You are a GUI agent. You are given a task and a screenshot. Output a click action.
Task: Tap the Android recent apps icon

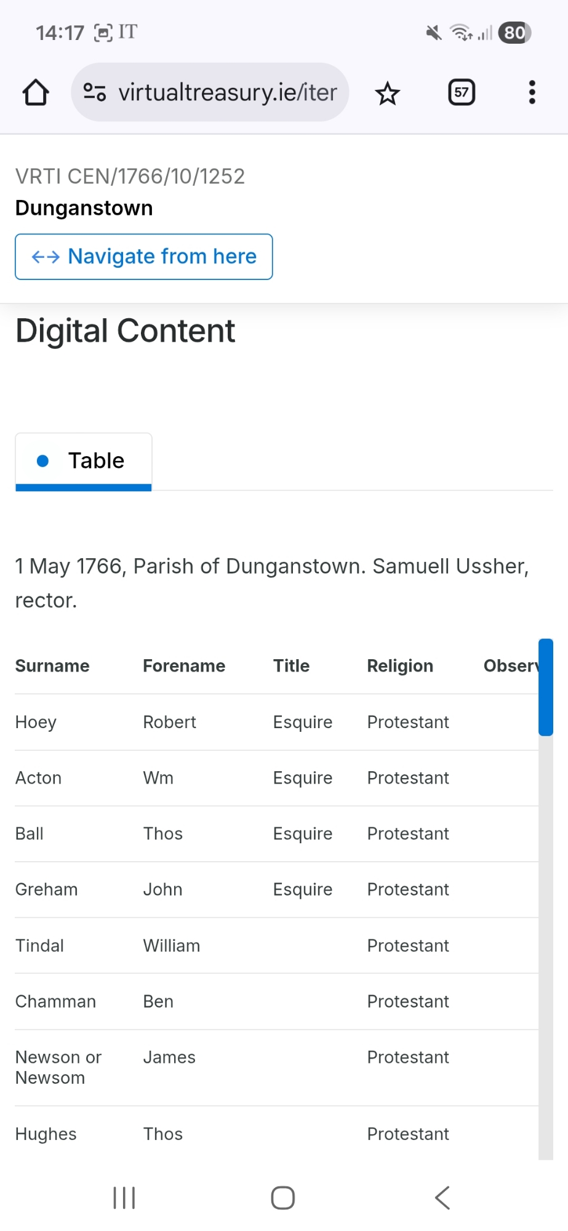click(124, 1198)
